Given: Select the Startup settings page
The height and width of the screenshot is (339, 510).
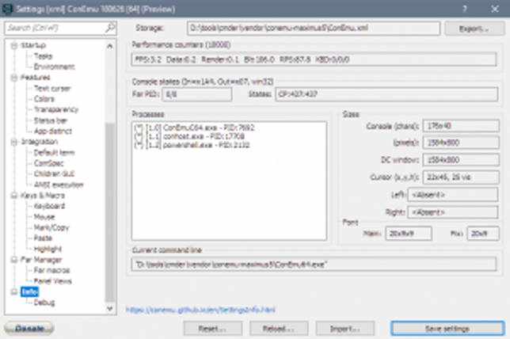Looking at the screenshot, I should click(x=33, y=45).
